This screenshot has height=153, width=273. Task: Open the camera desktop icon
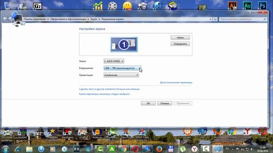click(x=142, y=6)
